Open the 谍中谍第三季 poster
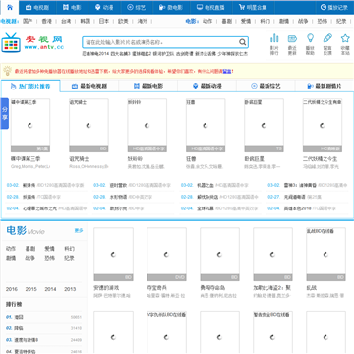 tap(30, 126)
